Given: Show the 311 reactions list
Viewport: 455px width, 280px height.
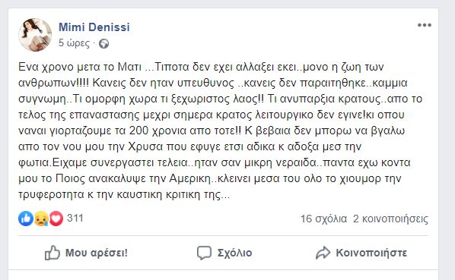Looking at the screenshot, I should (75, 218).
